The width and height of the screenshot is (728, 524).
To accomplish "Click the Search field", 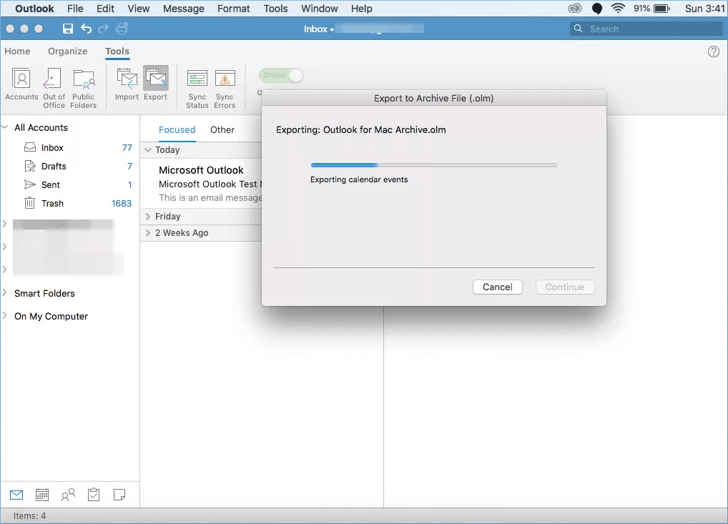I will (646, 29).
